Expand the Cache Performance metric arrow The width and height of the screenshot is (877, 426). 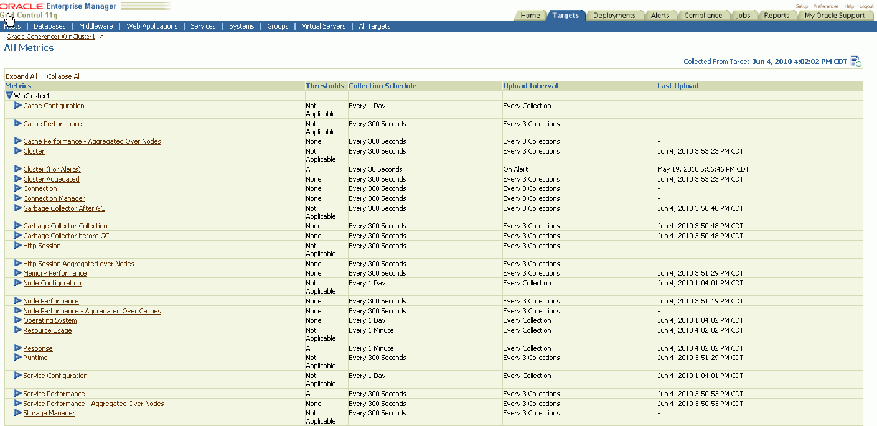click(x=18, y=124)
